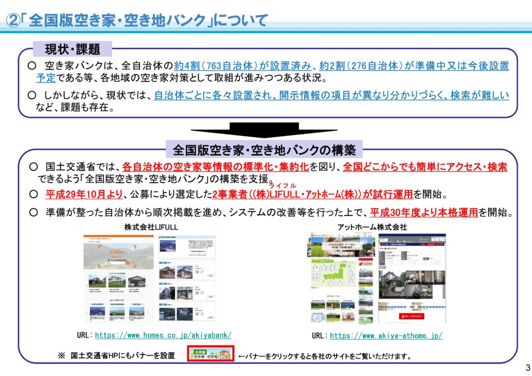
Task: Click the 株式会社LIFULL caption
Action: 148,227
